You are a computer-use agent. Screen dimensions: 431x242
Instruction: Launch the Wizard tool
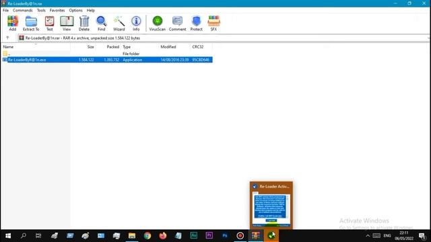pos(119,24)
